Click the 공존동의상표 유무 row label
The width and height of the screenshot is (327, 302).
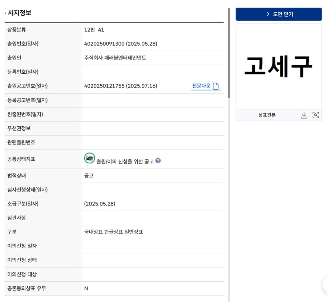pos(27,289)
